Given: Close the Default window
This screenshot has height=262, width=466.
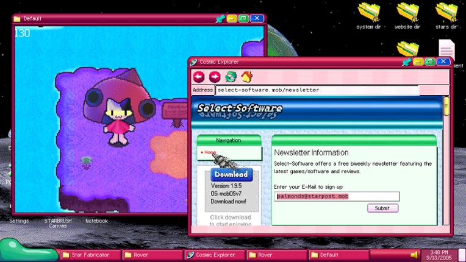Looking at the screenshot, I should tap(257, 18).
